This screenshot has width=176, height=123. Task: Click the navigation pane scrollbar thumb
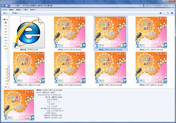(x=9, y=73)
